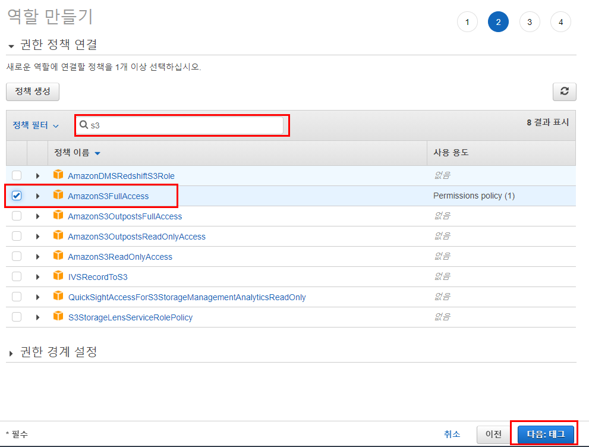Jump to wizard step 4
The image size is (589, 447).
click(560, 22)
